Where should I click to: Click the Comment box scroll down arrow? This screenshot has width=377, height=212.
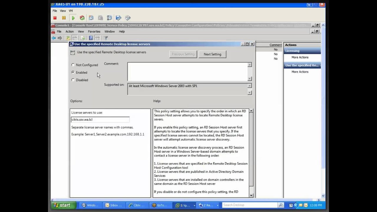pyautogui.click(x=250, y=79)
